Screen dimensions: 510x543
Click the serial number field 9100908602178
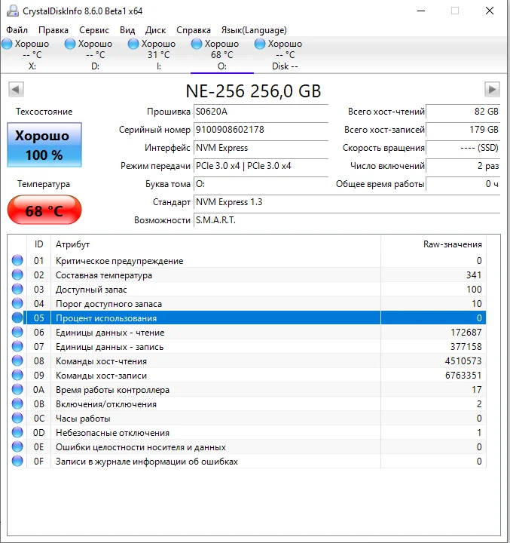point(261,130)
